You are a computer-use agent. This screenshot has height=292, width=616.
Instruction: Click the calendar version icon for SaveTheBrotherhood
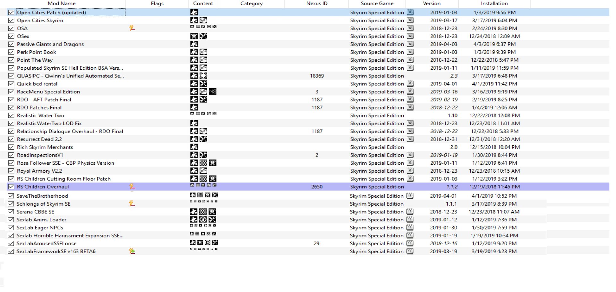[x=410, y=196]
